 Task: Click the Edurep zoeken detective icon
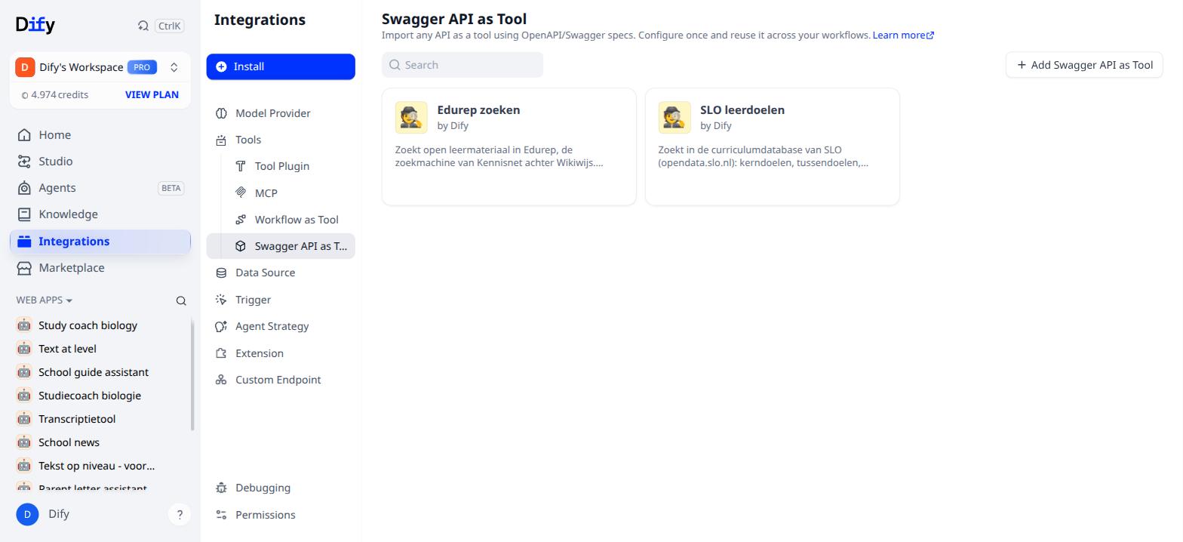click(x=411, y=118)
